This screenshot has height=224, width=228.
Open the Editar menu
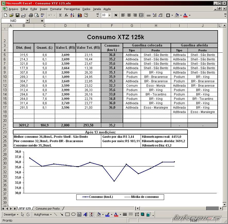pos(24,9)
